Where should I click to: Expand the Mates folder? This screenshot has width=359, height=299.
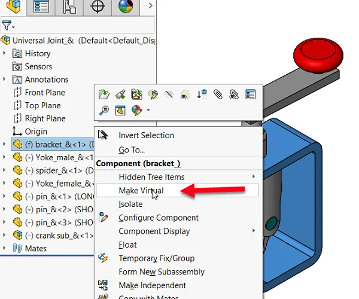(x=4, y=248)
